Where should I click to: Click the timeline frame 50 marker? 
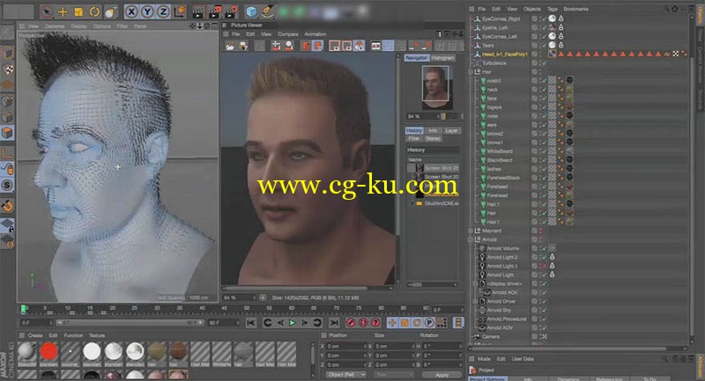[x=247, y=309]
